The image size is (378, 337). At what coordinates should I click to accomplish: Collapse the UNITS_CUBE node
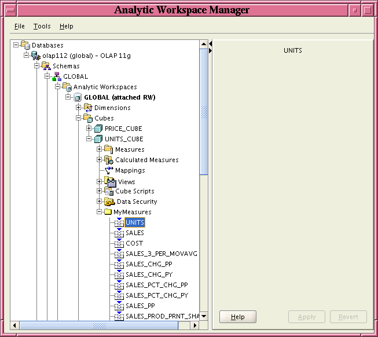tap(89, 139)
